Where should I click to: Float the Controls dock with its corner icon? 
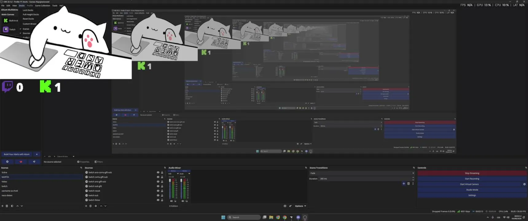[x=526, y=168]
